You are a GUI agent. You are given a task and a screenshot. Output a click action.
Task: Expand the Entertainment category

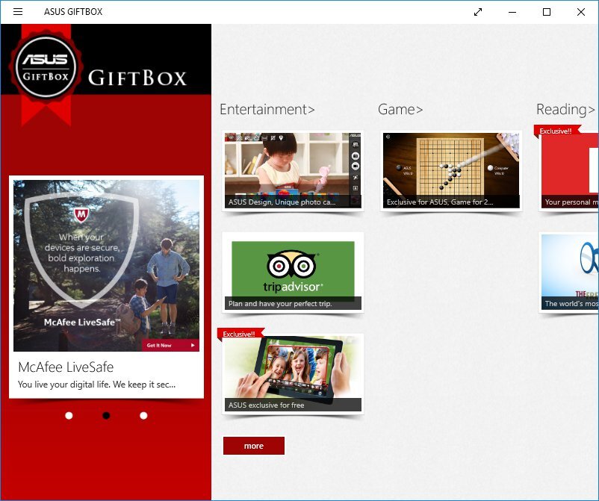coord(267,110)
